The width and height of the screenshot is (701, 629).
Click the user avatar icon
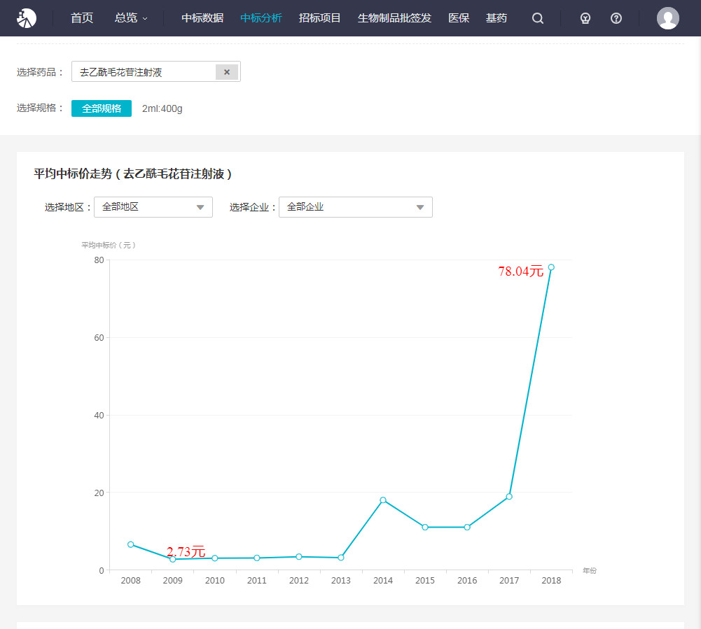667,18
